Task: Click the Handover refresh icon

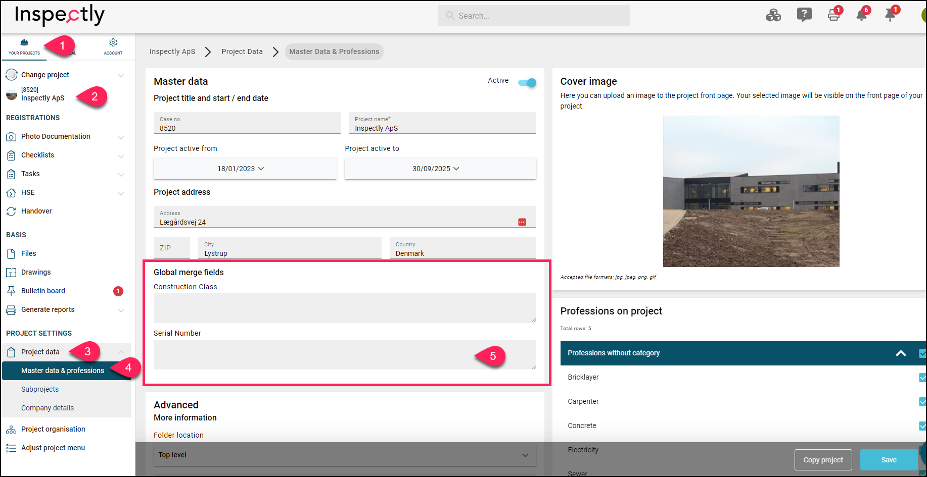Action: 11,211
